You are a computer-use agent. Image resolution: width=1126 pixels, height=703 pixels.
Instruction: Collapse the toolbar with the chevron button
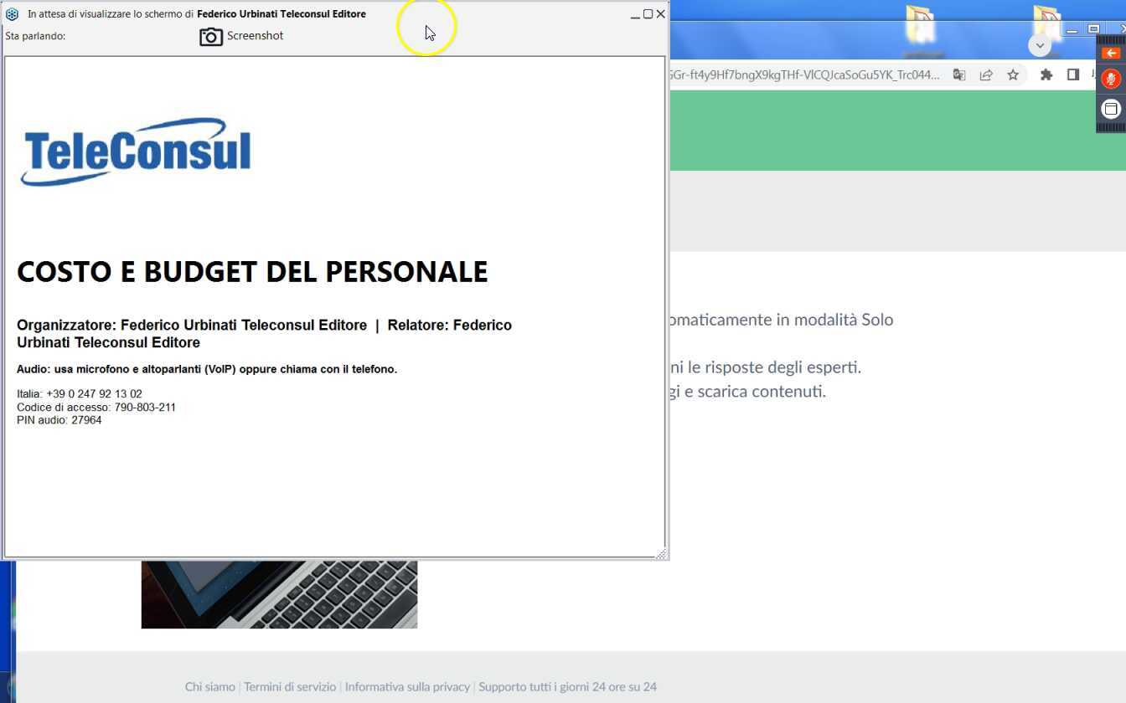click(x=1039, y=44)
